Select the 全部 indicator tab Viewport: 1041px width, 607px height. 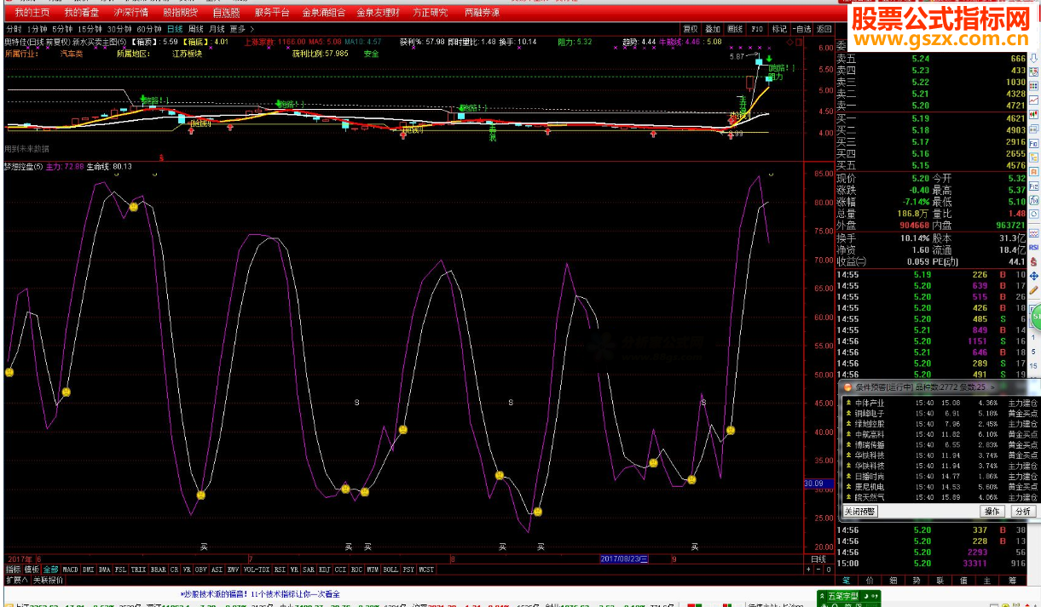[x=51, y=570]
